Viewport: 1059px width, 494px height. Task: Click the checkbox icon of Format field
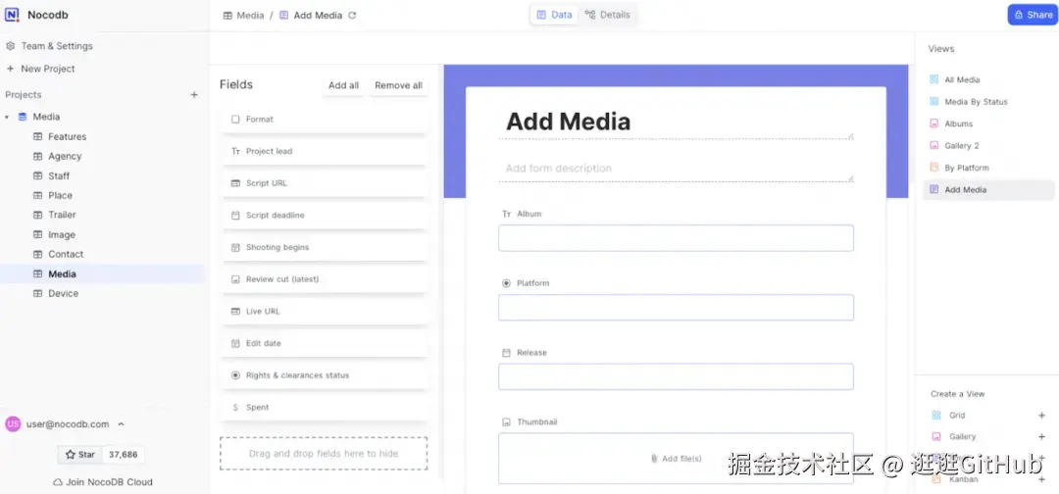235,119
